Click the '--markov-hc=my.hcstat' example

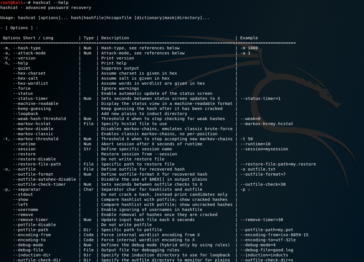point(267,124)
